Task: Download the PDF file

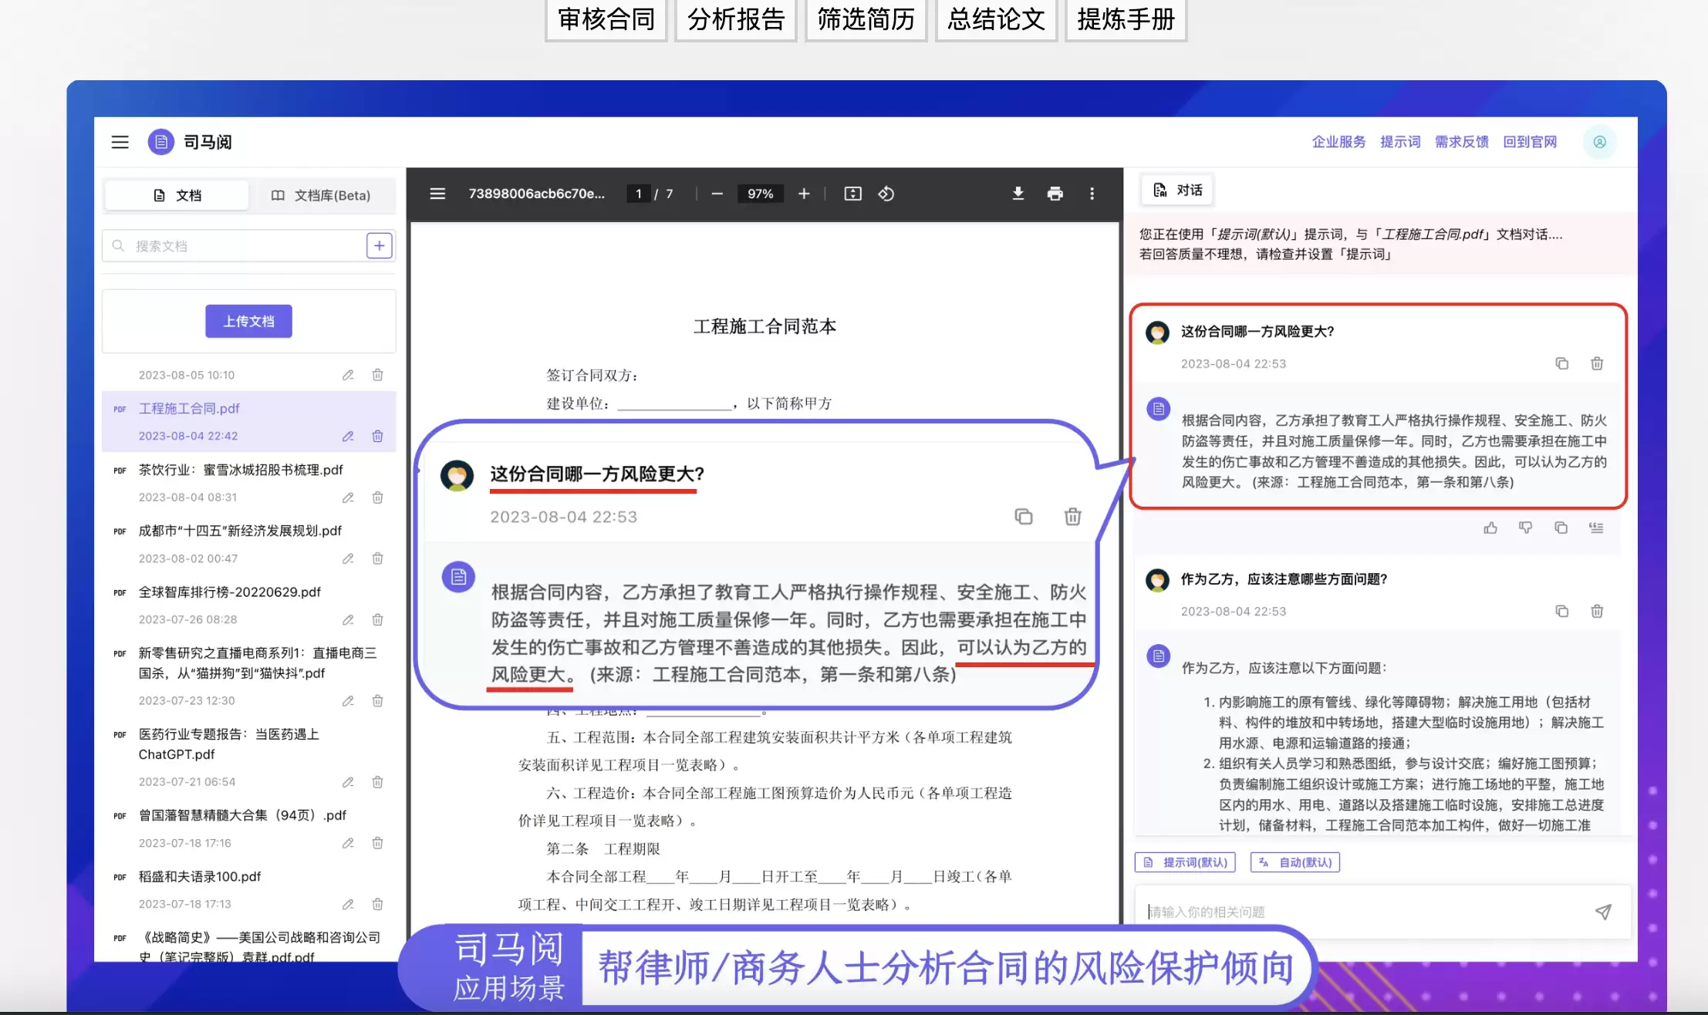Action: point(1018,194)
